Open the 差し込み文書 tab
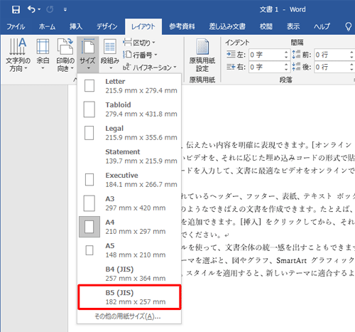 tap(227, 26)
